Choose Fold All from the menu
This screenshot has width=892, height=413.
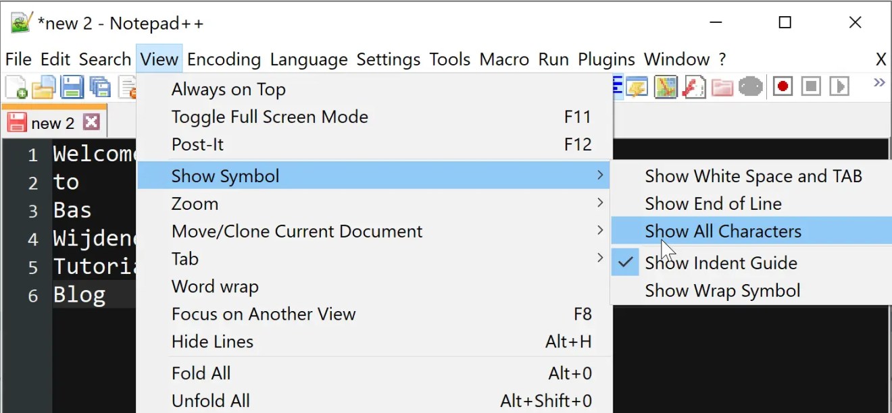[x=201, y=373]
